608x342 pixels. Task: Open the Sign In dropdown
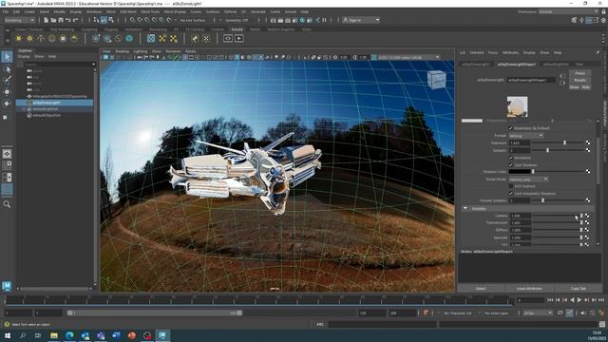coord(361,20)
